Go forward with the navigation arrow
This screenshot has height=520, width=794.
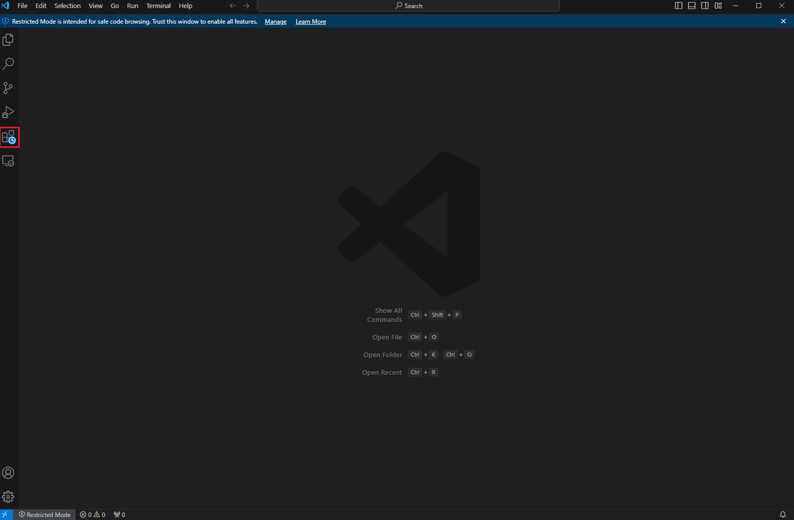pyautogui.click(x=246, y=6)
